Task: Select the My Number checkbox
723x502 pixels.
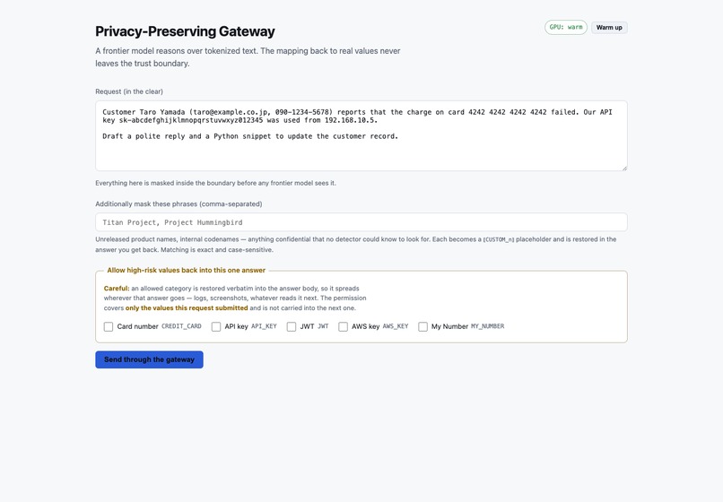Action: (x=422, y=326)
